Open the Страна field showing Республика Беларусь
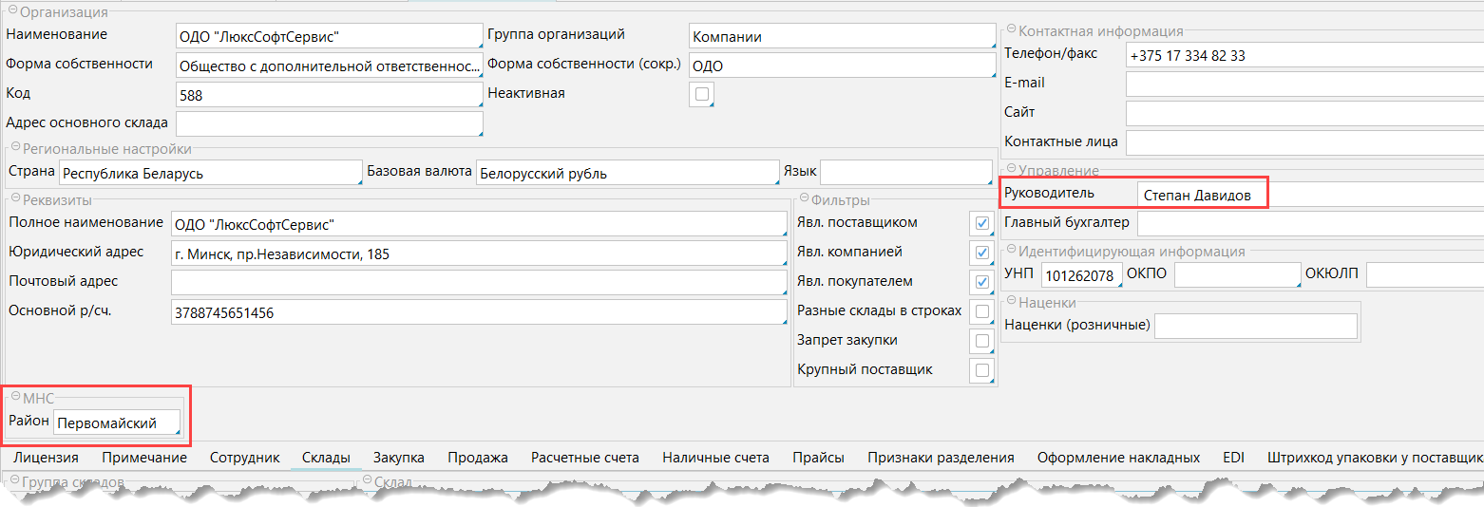Screen dimensions: 1484x507 (209, 174)
